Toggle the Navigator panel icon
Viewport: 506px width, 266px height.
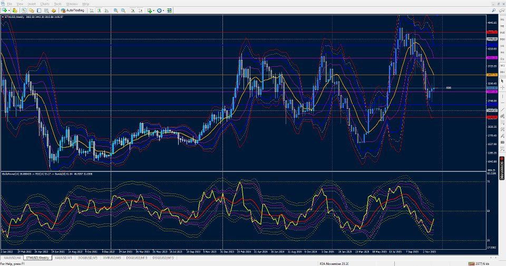click(x=39, y=11)
